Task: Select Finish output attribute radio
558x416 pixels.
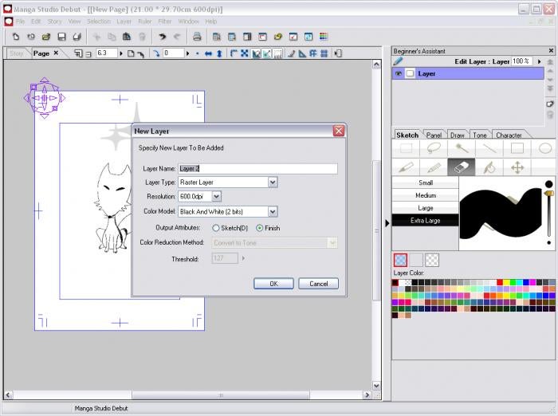Action: [x=259, y=228]
